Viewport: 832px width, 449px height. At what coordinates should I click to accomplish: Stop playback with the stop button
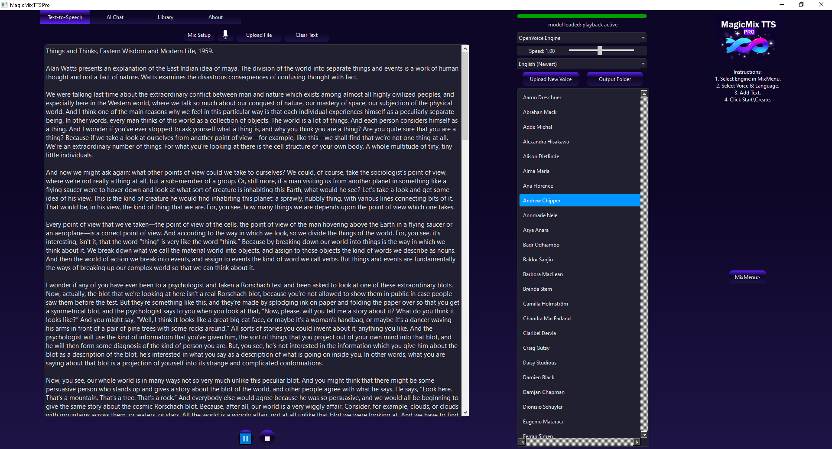coord(267,439)
